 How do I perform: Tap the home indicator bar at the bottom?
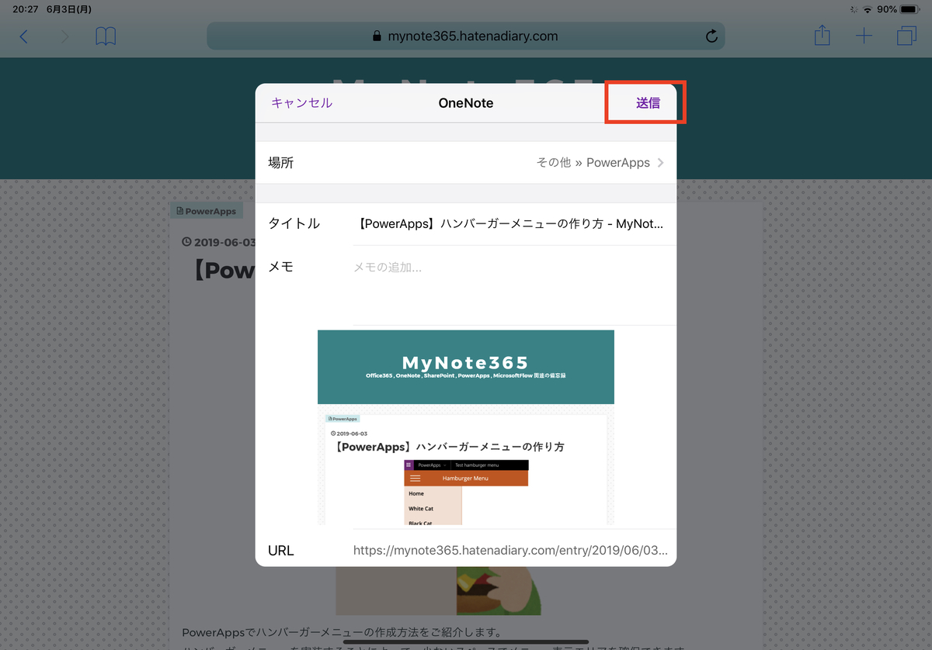pos(466,642)
